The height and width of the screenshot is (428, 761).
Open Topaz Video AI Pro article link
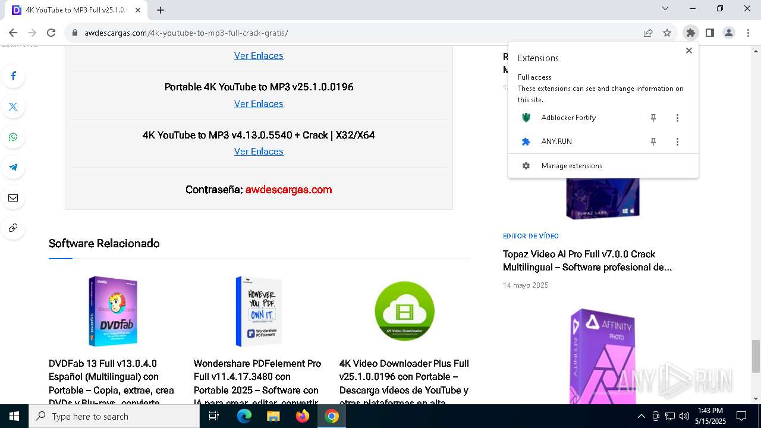pos(587,260)
